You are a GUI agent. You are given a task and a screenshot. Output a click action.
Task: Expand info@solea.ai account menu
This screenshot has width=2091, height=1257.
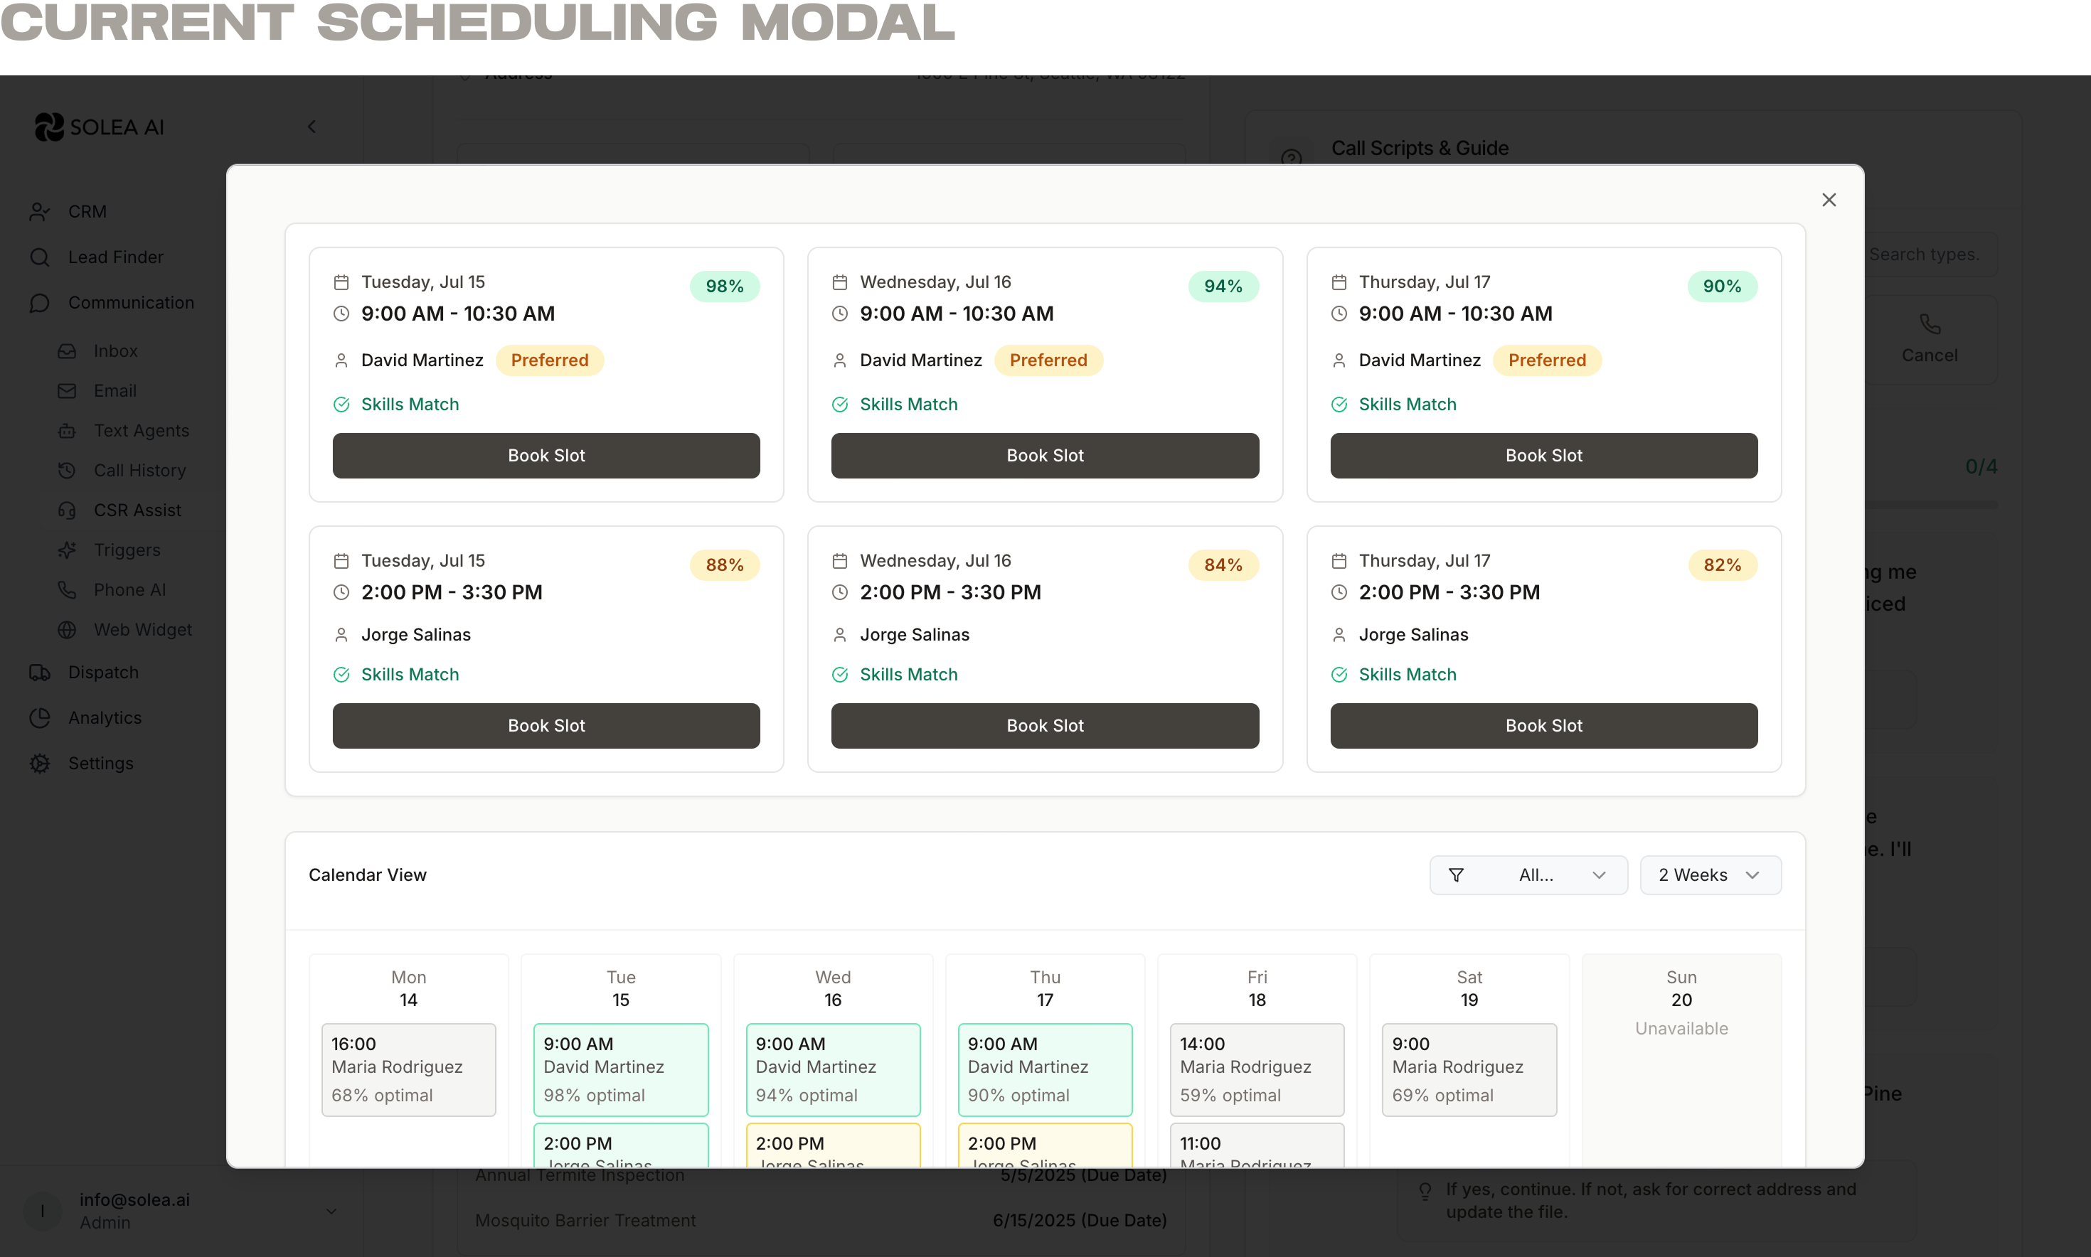tap(331, 1211)
